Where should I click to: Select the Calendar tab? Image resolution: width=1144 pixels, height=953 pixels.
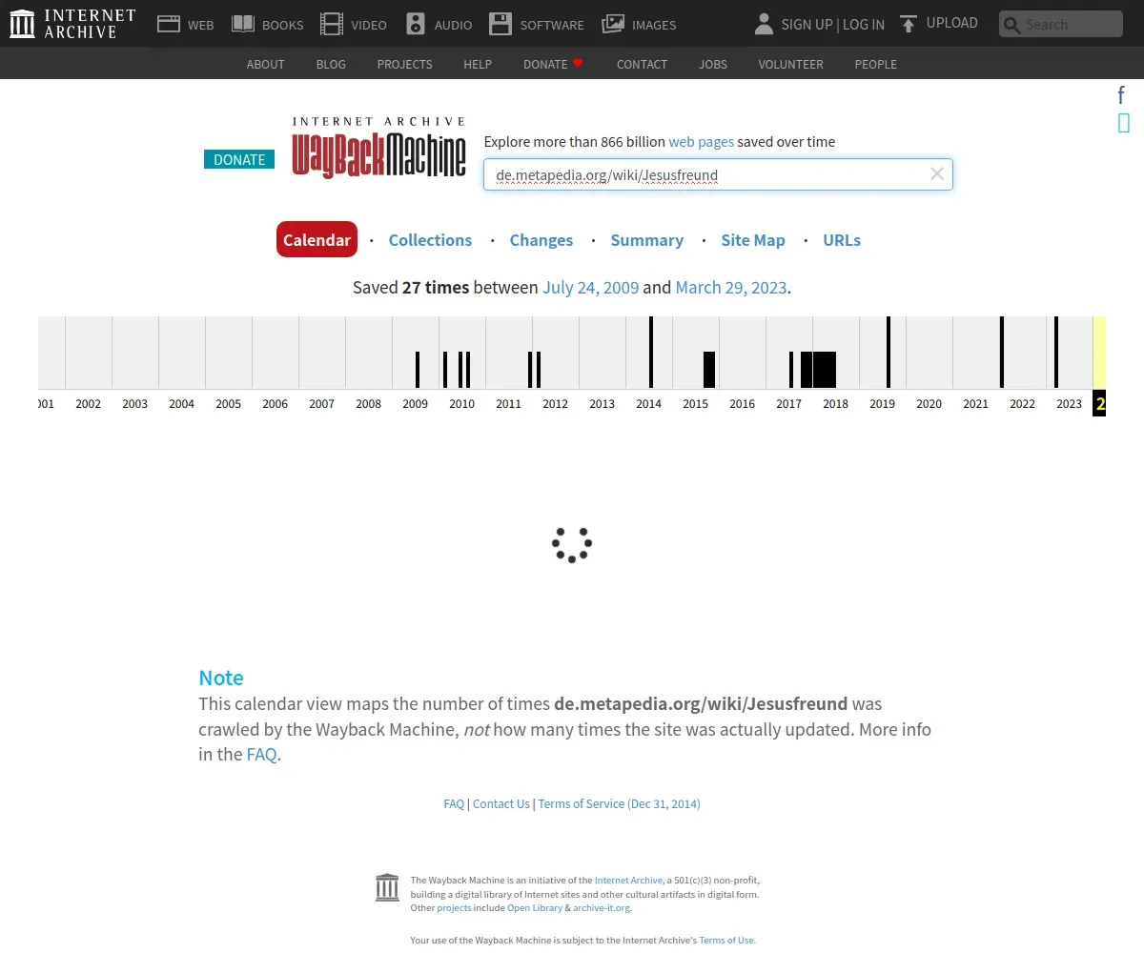(317, 239)
